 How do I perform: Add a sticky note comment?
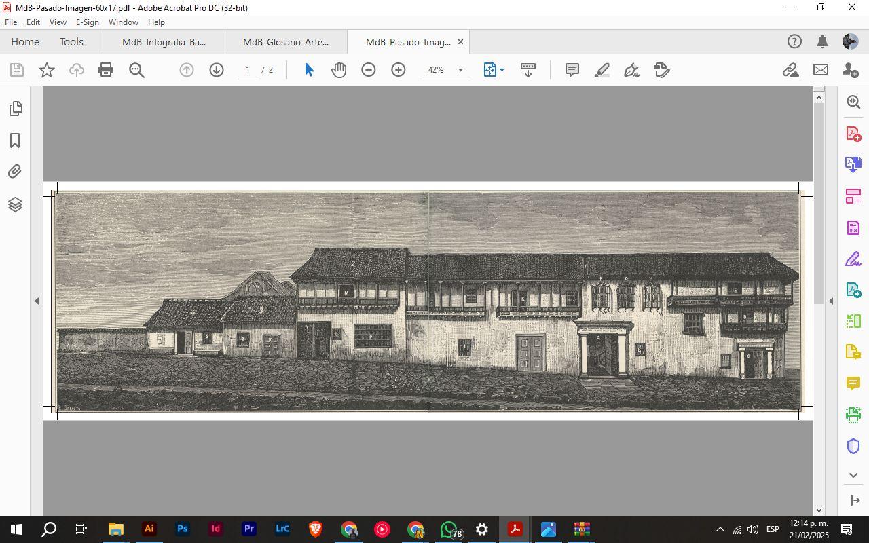click(x=572, y=70)
